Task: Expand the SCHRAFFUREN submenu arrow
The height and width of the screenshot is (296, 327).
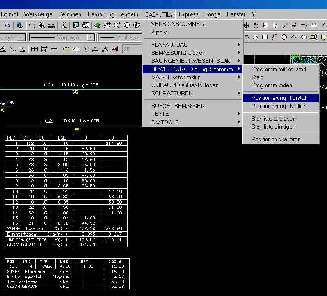Action: click(x=239, y=93)
